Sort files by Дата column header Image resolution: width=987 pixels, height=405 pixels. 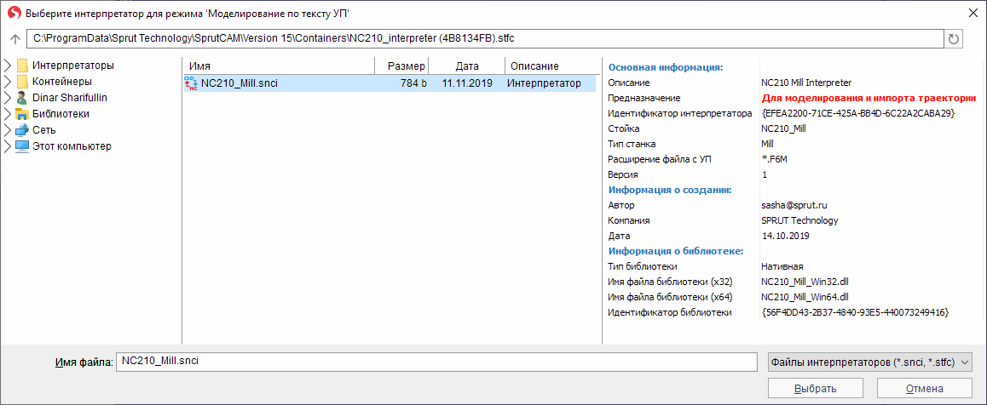pyautogui.click(x=467, y=66)
